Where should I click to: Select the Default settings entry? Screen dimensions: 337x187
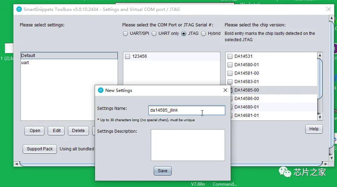point(28,56)
